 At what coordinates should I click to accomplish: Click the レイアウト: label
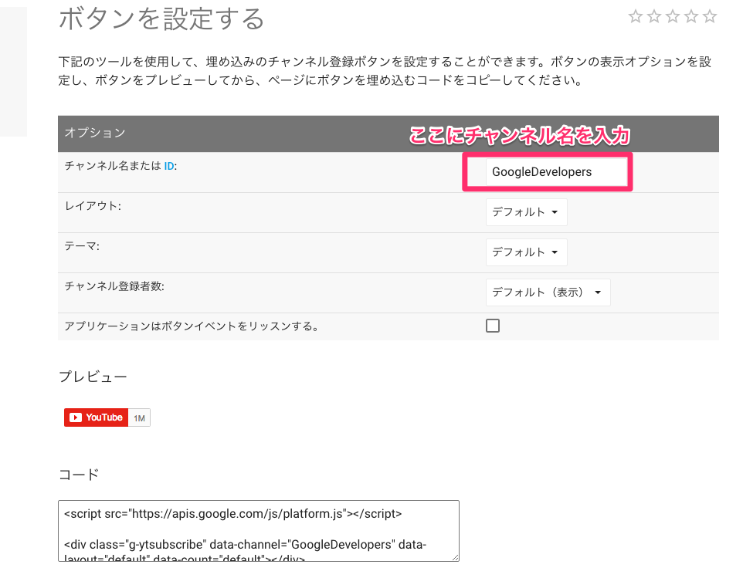click(x=93, y=206)
